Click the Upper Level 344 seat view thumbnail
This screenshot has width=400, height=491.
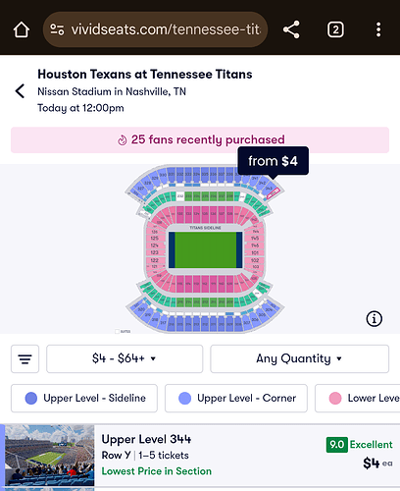point(50,456)
